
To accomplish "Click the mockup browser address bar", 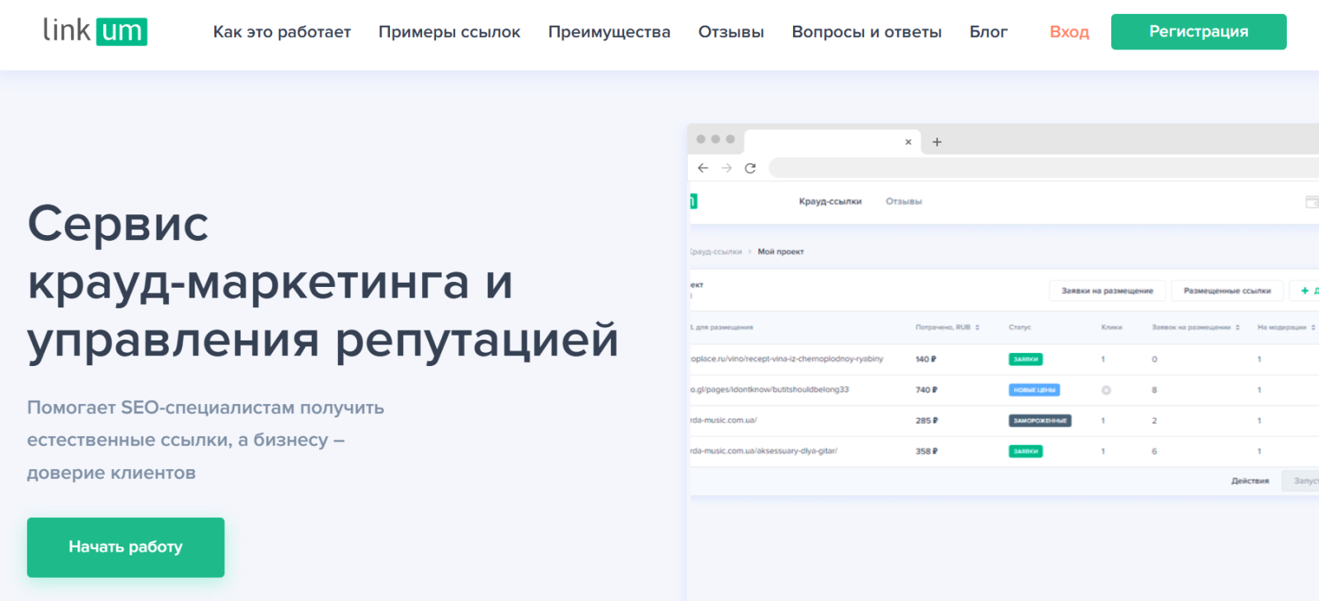I will tap(1039, 168).
